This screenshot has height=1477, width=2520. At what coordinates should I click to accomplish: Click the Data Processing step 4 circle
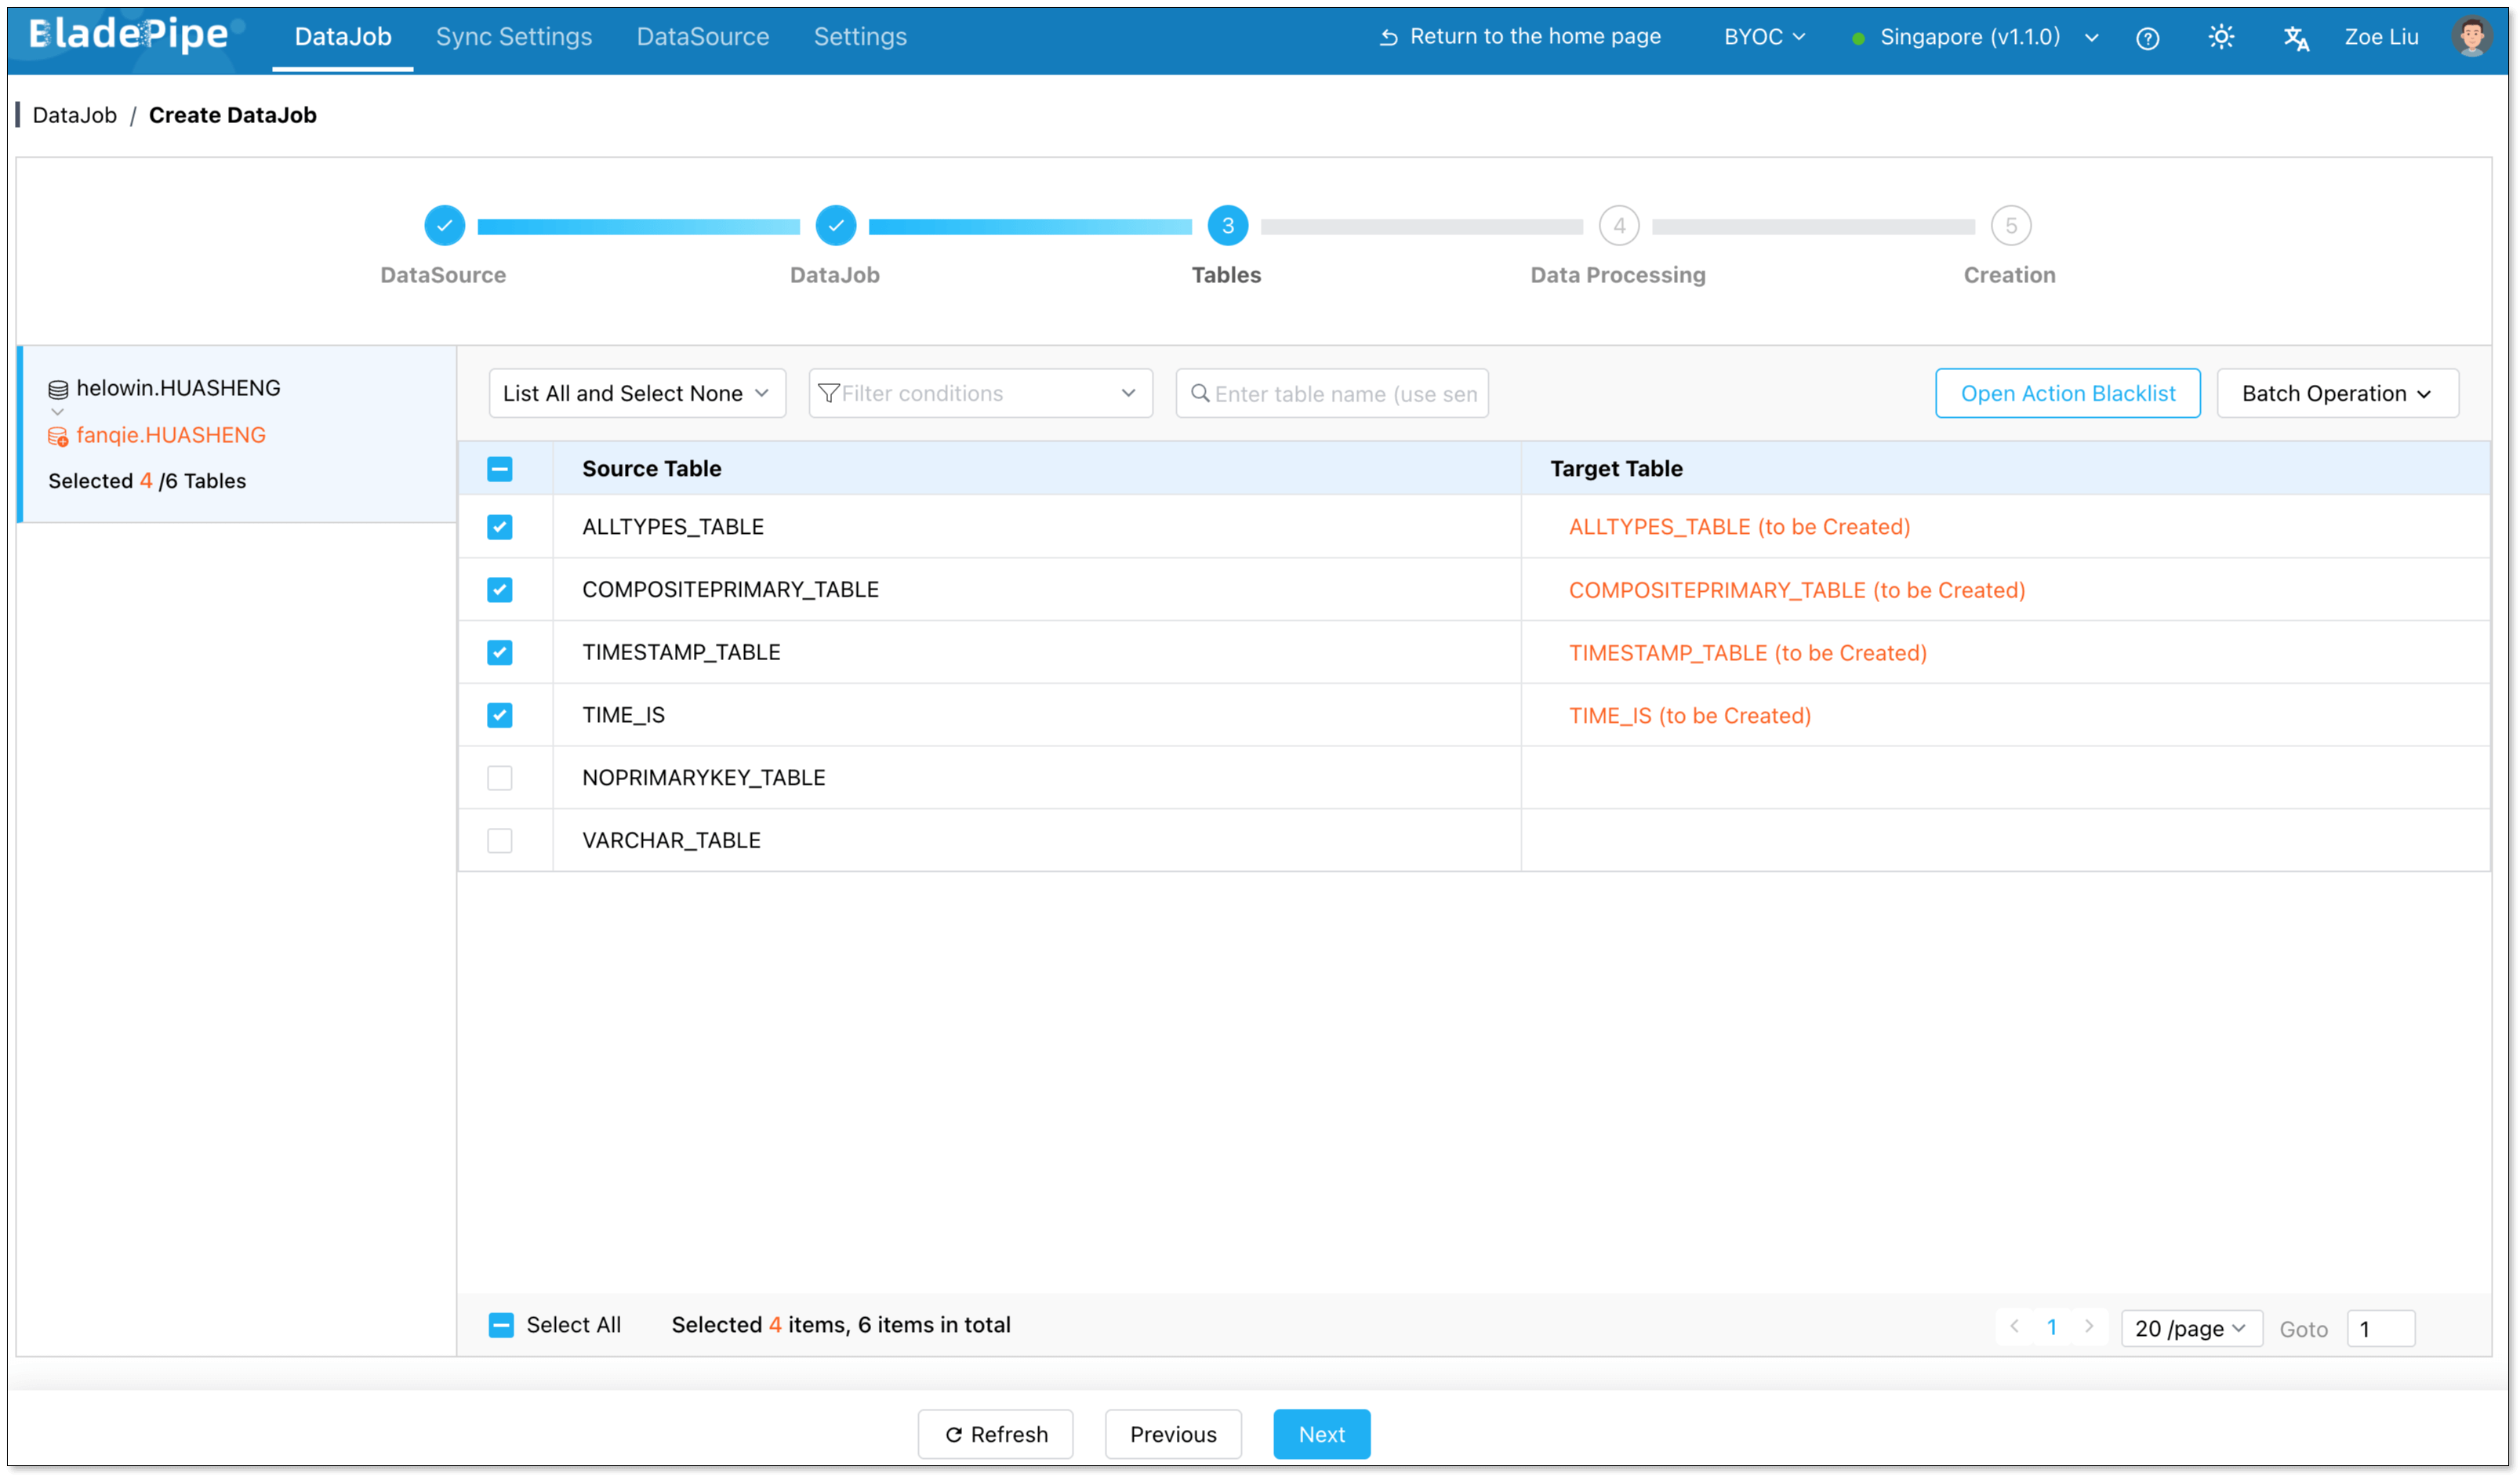1618,226
